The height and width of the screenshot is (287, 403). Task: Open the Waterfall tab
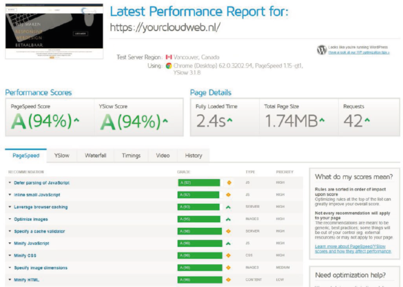coord(95,156)
